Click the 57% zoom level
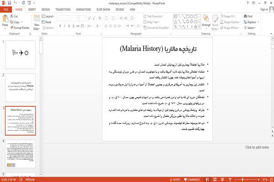Image resolution: width=274 pixels, height=182 pixels. tap(265, 180)
